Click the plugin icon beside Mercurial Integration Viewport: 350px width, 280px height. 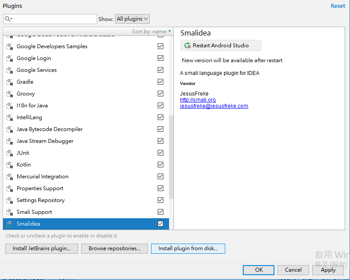[10, 176]
